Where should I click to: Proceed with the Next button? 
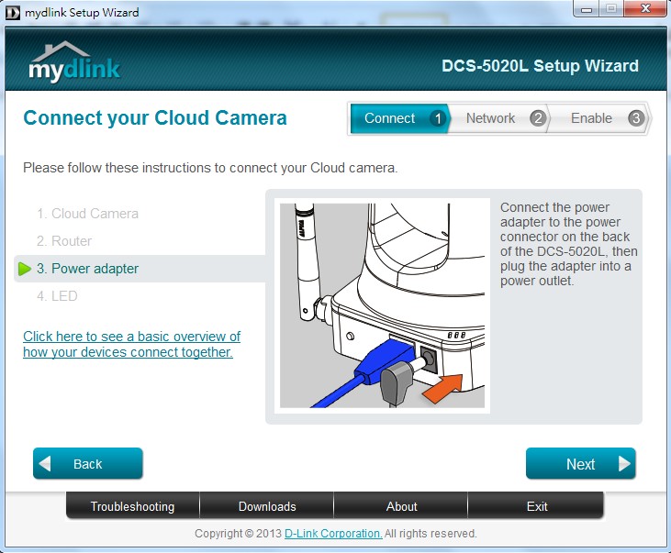[581, 464]
